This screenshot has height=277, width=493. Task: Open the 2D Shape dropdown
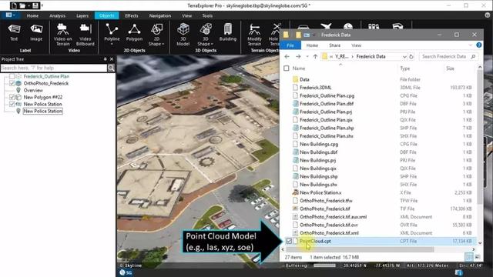pyautogui.click(x=156, y=35)
